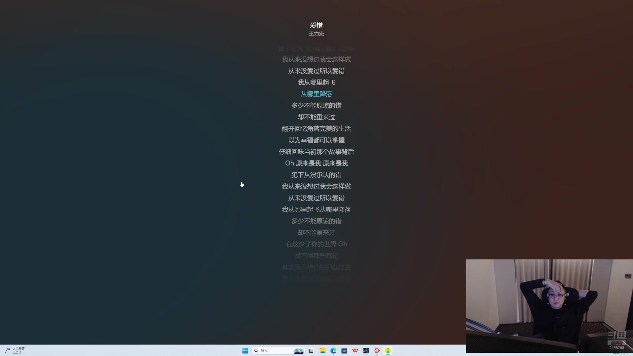
Task: Open Microsoft Store from the taskbar
Action: (344, 351)
